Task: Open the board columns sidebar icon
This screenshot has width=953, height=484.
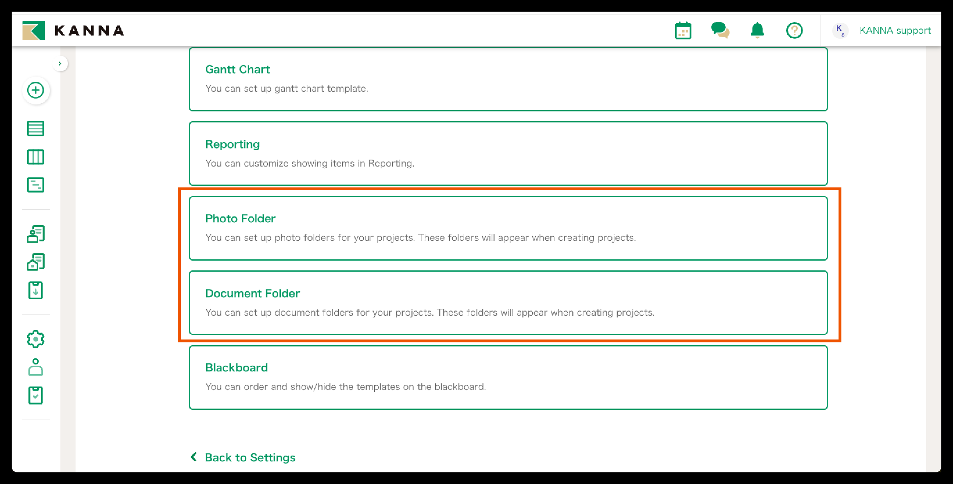Action: click(x=36, y=157)
